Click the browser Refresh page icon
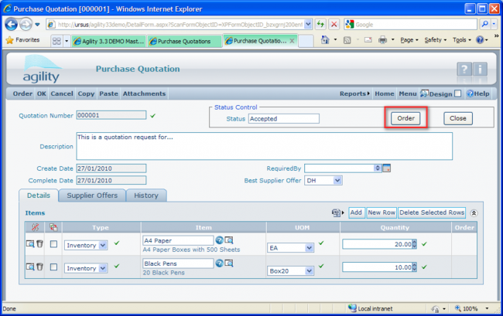Viewport: 503px width, 316px height. (x=321, y=24)
